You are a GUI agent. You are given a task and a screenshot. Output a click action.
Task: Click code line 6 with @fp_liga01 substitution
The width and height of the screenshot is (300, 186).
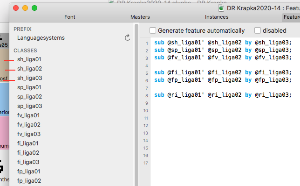(223, 80)
